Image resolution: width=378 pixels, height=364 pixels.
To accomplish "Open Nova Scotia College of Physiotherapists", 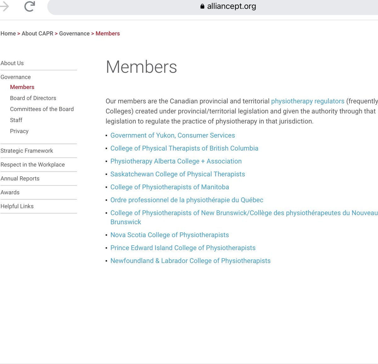I will coord(169,235).
